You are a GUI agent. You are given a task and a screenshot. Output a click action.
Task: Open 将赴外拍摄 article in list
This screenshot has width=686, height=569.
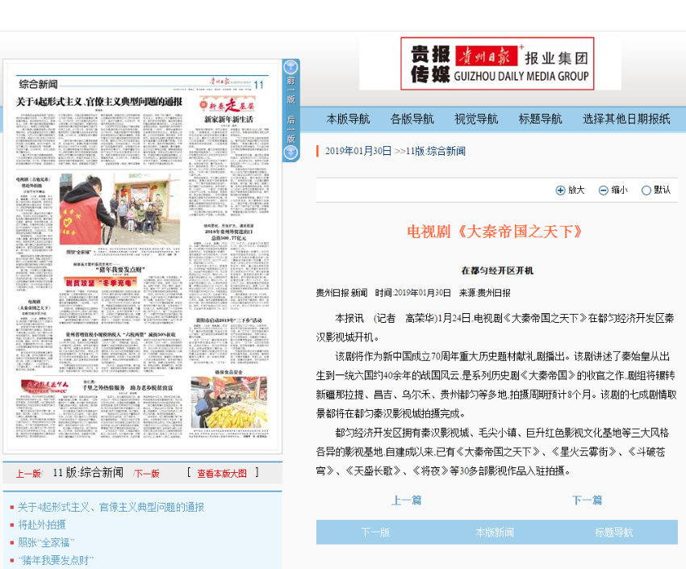click(42, 525)
